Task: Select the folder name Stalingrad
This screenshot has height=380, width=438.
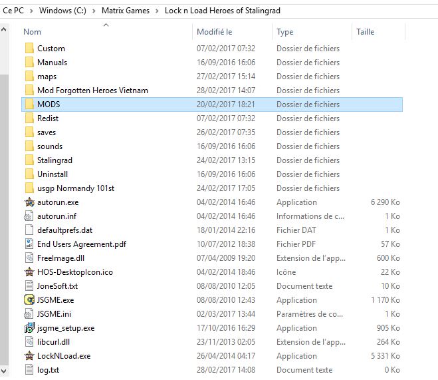Action: pyautogui.click(x=55, y=160)
